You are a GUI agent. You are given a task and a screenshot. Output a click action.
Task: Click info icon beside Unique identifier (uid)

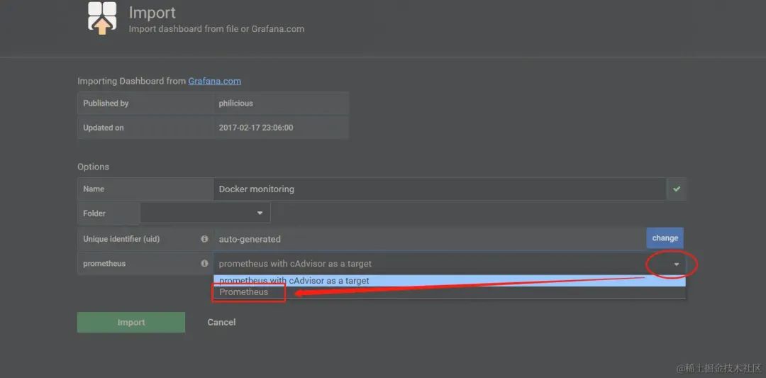(x=205, y=239)
